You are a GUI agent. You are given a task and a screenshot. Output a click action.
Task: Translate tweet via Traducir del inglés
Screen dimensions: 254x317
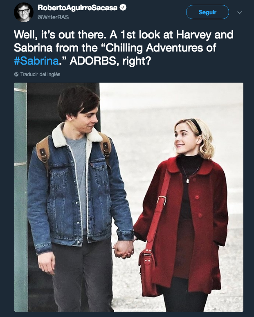[x=40, y=74]
